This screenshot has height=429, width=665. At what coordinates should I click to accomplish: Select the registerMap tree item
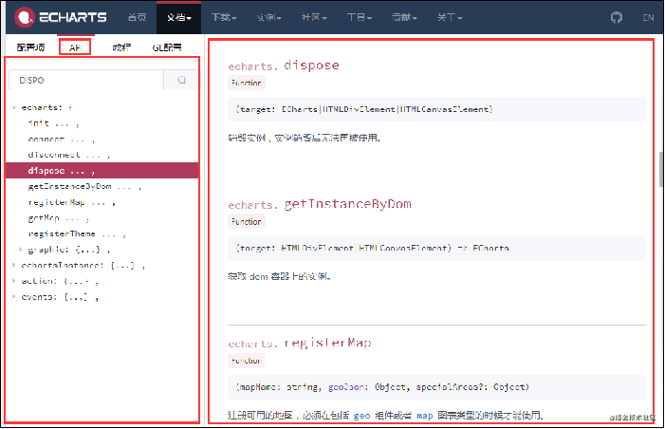[x=71, y=202]
